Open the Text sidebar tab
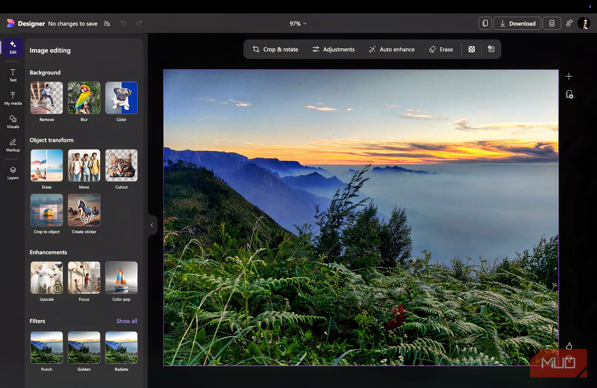 pos(13,75)
